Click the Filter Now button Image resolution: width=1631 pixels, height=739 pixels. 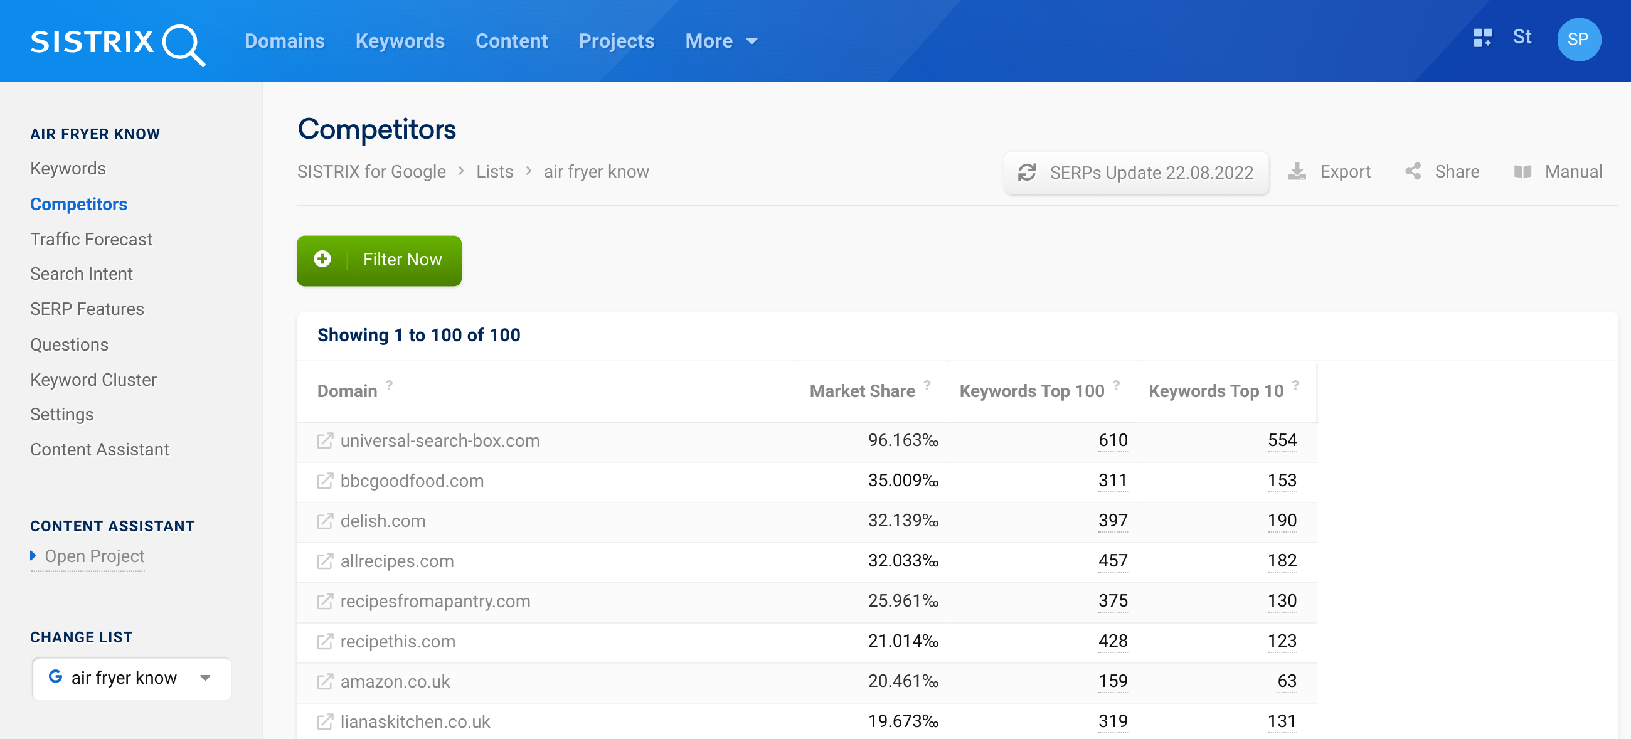click(379, 261)
